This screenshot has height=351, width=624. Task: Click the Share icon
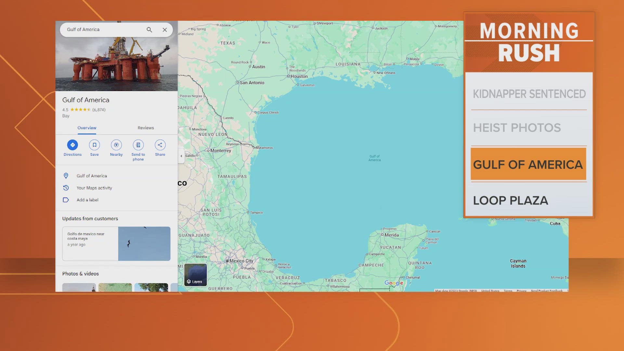[x=160, y=145]
